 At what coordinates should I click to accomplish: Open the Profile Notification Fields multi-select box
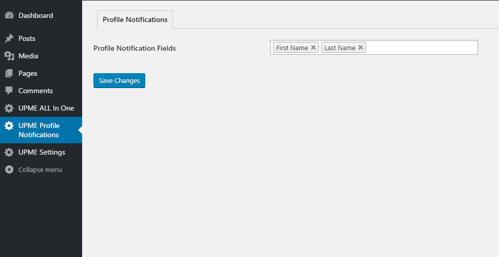tap(374, 47)
